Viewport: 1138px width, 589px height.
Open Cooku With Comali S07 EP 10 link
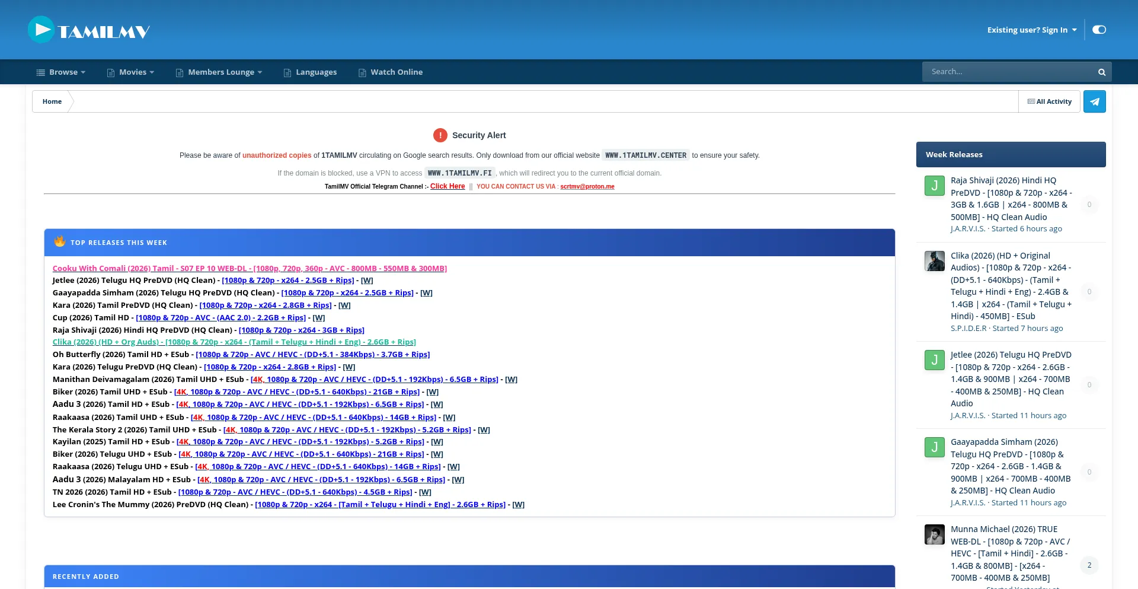250,269
